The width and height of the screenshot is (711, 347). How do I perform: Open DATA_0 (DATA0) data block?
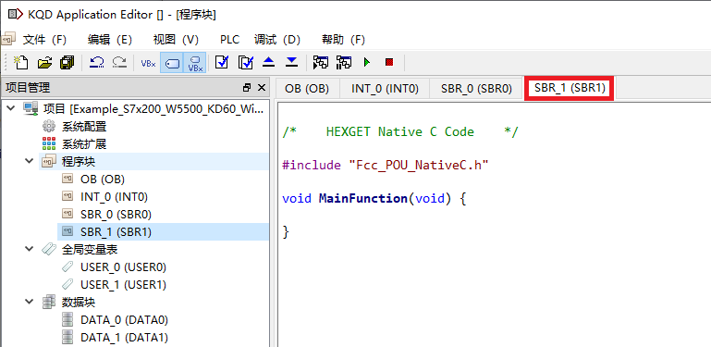pyautogui.click(x=124, y=320)
